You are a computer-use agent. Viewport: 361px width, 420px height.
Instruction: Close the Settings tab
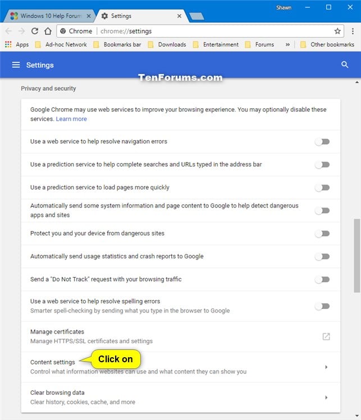pyautogui.click(x=179, y=16)
